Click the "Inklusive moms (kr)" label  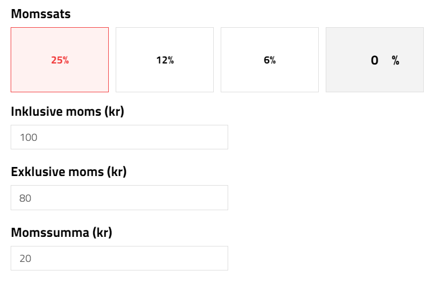[x=67, y=111]
